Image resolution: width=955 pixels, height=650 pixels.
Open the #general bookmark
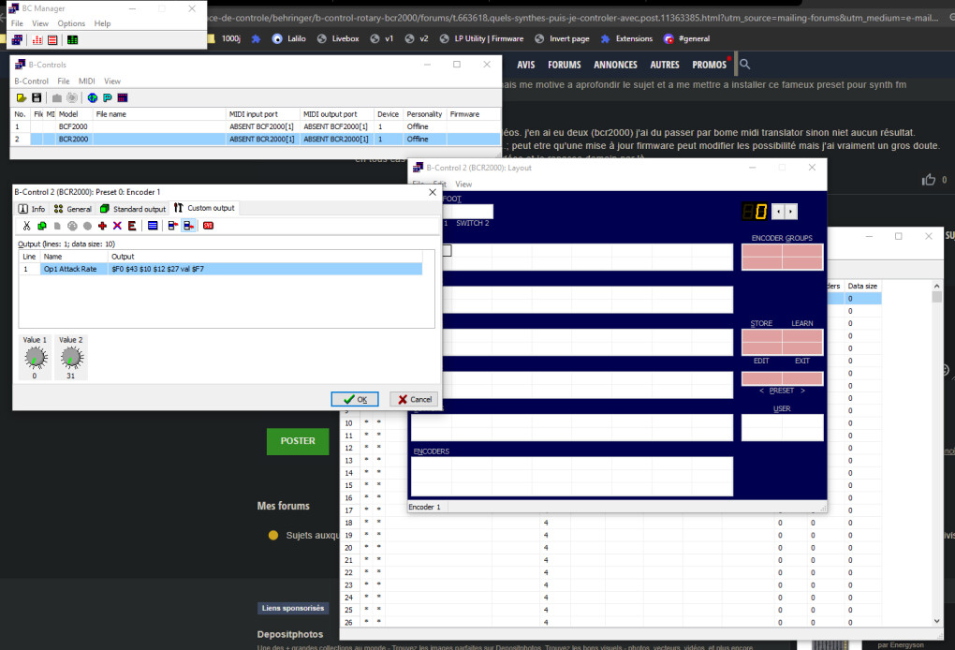(x=686, y=38)
